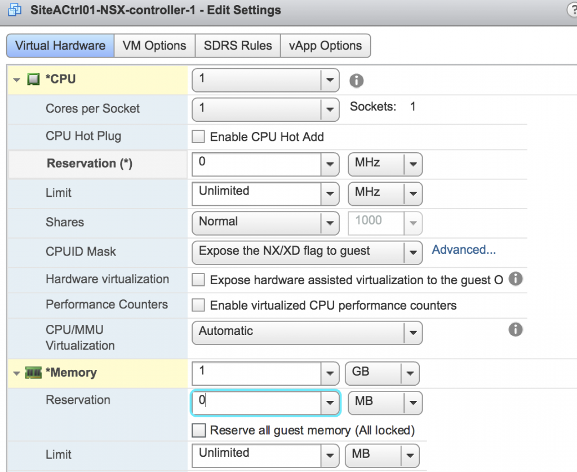This screenshot has width=577, height=472.
Task: Open hardware virtualization info icon
Action: 516,279
